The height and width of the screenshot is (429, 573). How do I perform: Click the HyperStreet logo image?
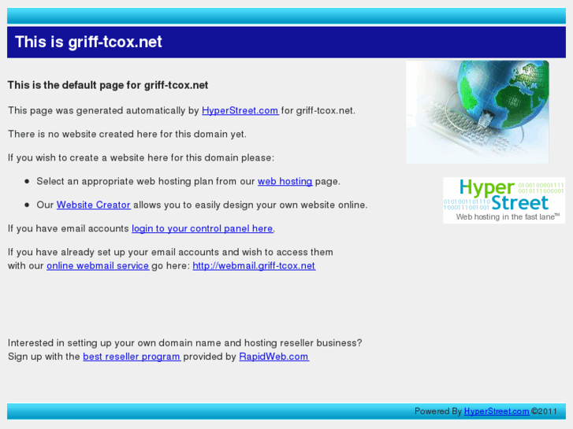(504, 201)
